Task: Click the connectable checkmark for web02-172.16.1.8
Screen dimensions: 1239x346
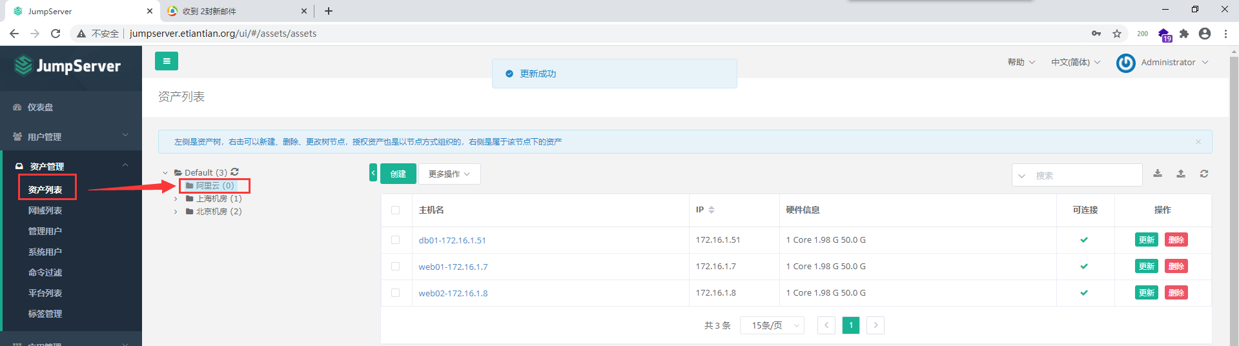Action: click(1084, 292)
